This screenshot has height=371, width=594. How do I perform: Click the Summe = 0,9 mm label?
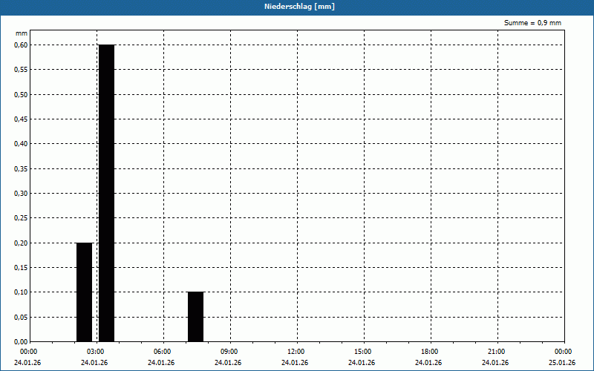click(532, 23)
